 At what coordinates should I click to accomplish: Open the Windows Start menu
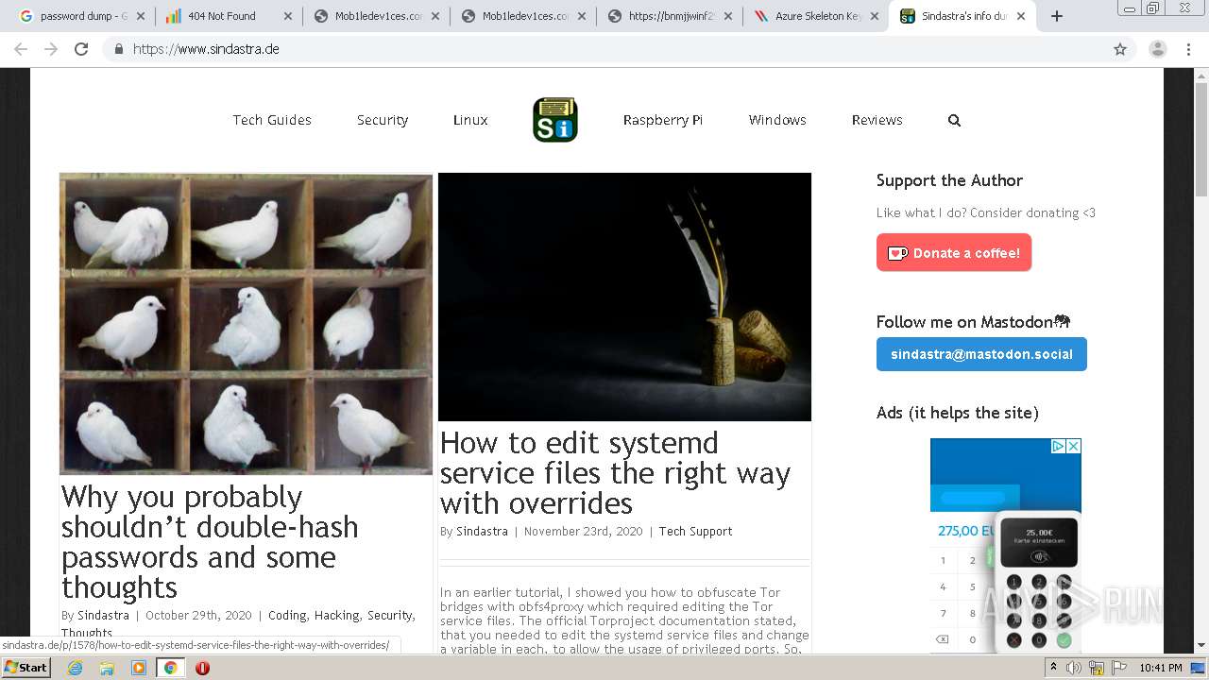(x=26, y=668)
